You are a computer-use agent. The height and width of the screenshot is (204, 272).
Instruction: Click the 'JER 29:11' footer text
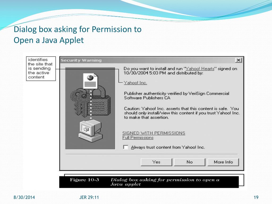89,197
